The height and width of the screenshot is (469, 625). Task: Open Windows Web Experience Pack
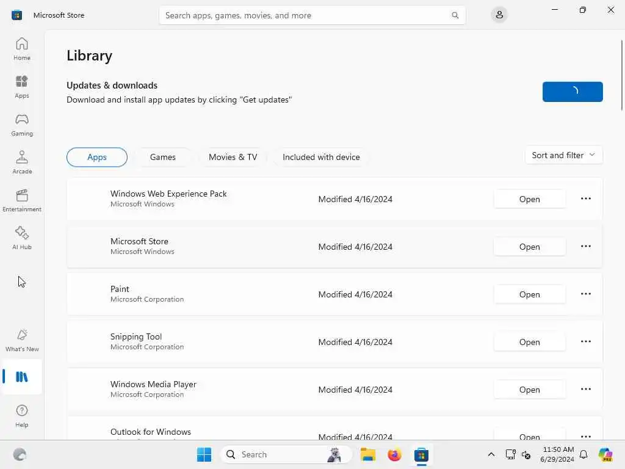(529, 199)
